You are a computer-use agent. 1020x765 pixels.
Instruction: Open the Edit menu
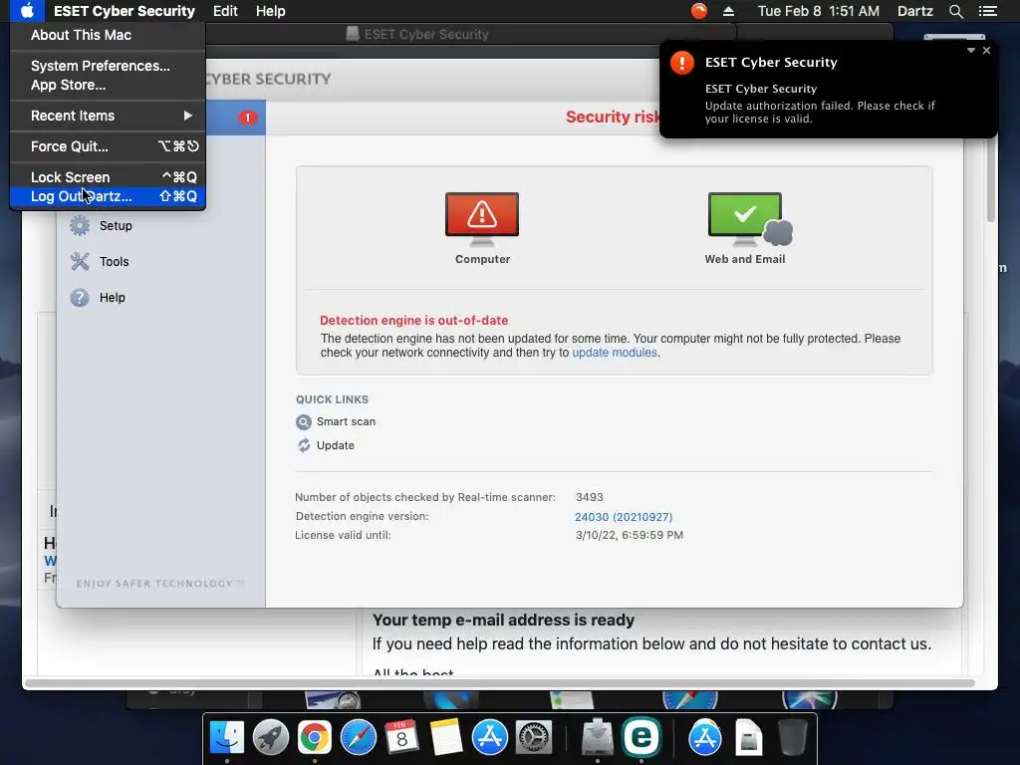[x=225, y=11]
